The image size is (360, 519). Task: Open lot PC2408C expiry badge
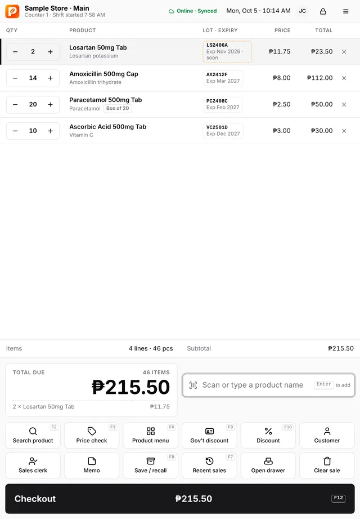[223, 105]
